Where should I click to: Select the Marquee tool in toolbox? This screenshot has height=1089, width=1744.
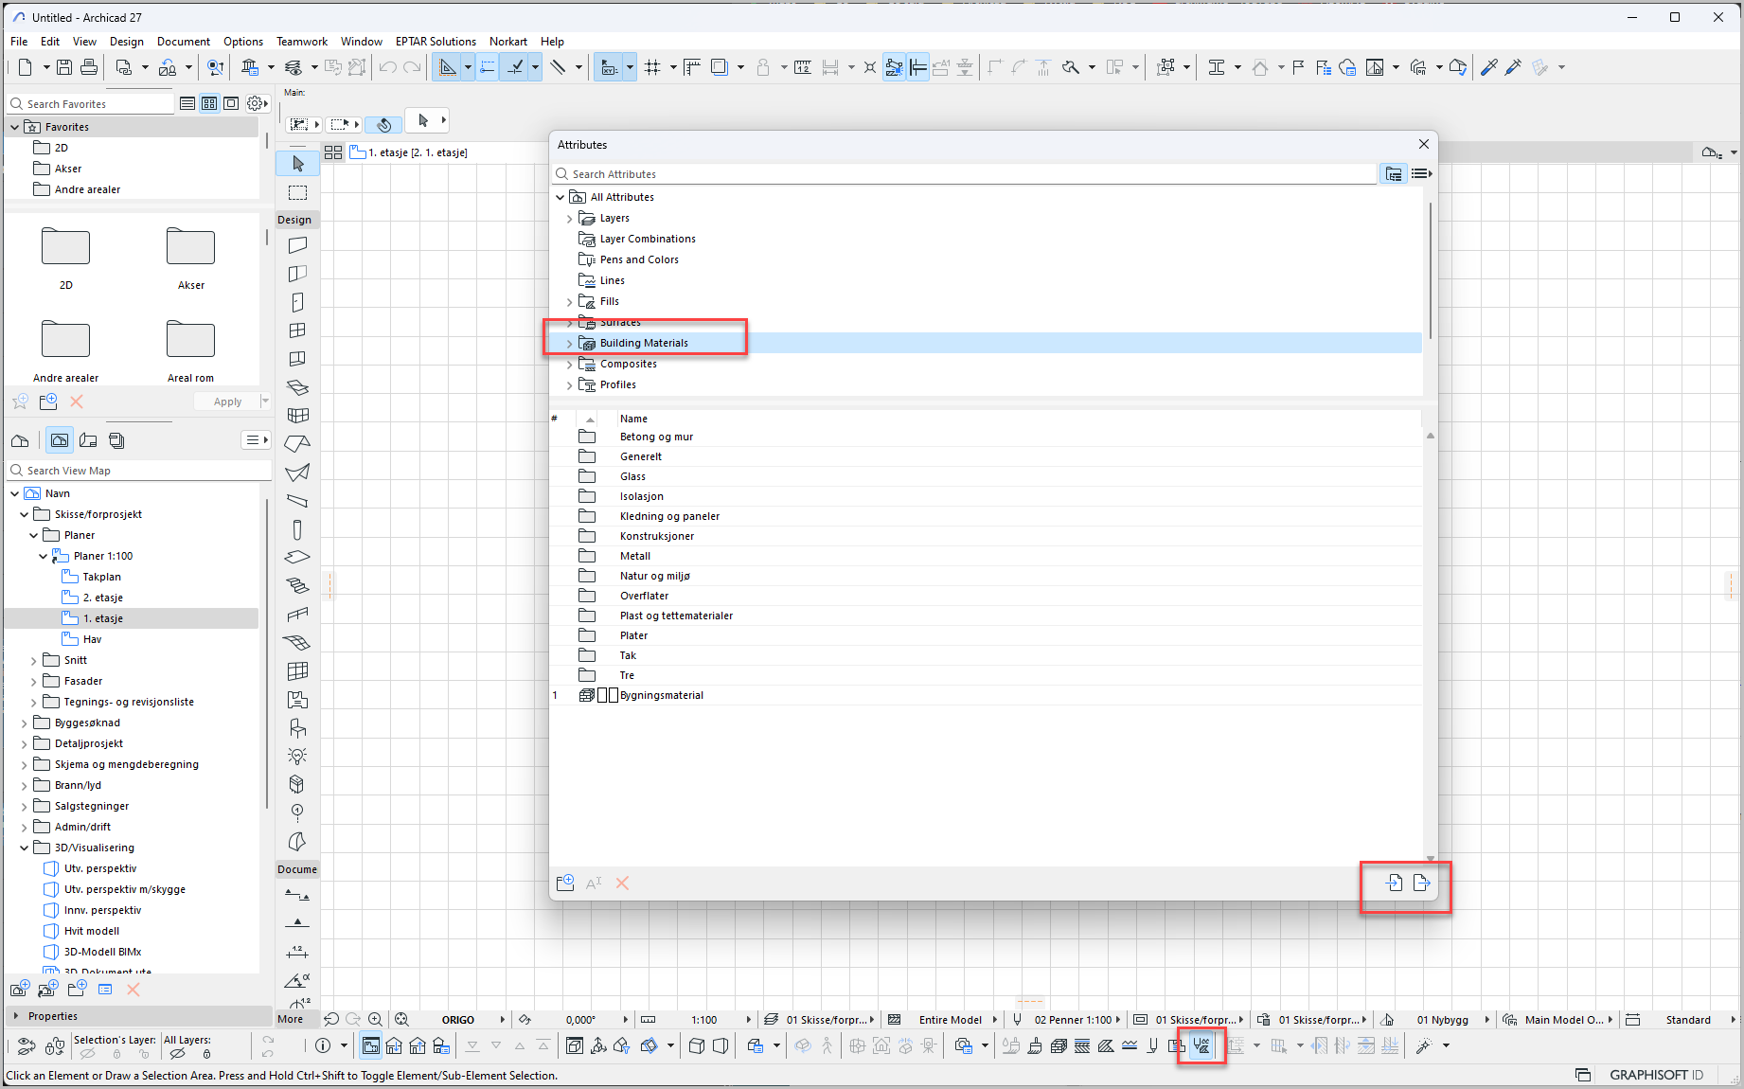pos(297,193)
